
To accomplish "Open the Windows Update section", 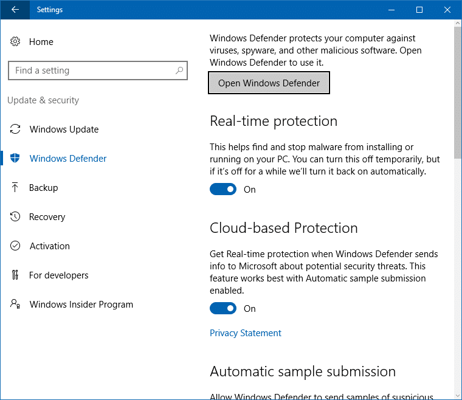I will (64, 129).
